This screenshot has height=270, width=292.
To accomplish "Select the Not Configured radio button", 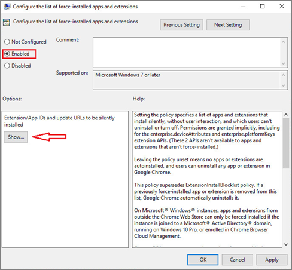I will coord(7,42).
